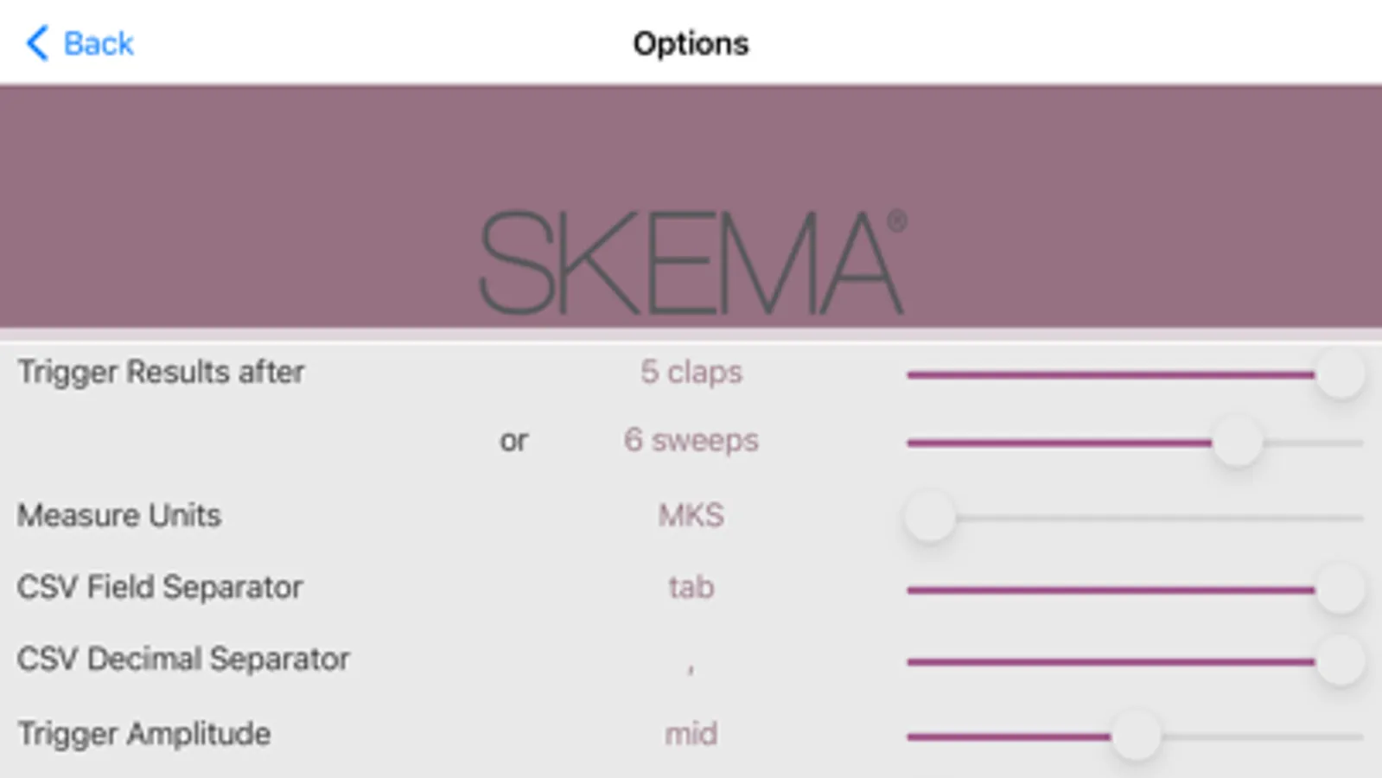This screenshot has width=1382, height=778.
Task: Click the CSV Decimal Separator slider handle
Action: click(x=1340, y=661)
